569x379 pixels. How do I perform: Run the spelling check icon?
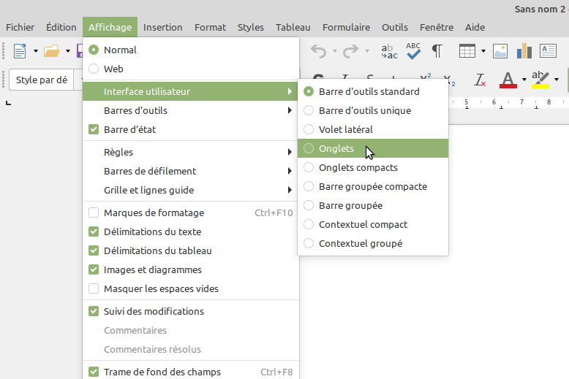tap(413, 51)
